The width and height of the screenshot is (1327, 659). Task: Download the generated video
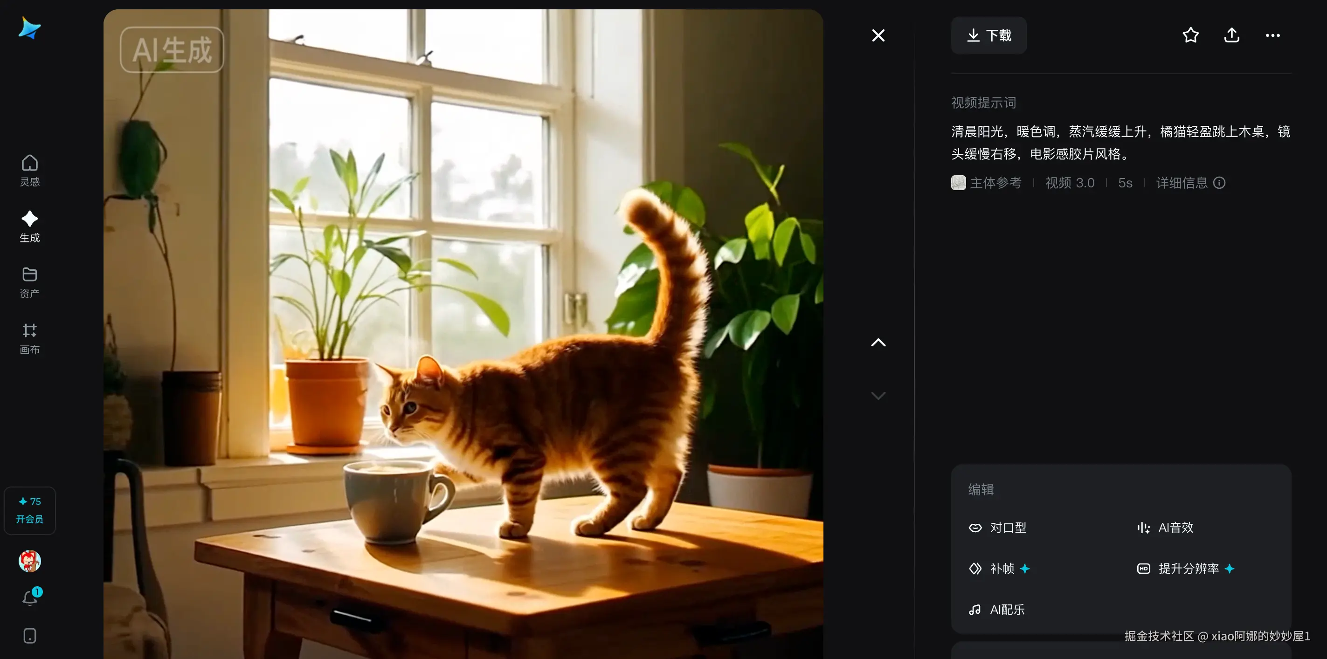point(988,35)
